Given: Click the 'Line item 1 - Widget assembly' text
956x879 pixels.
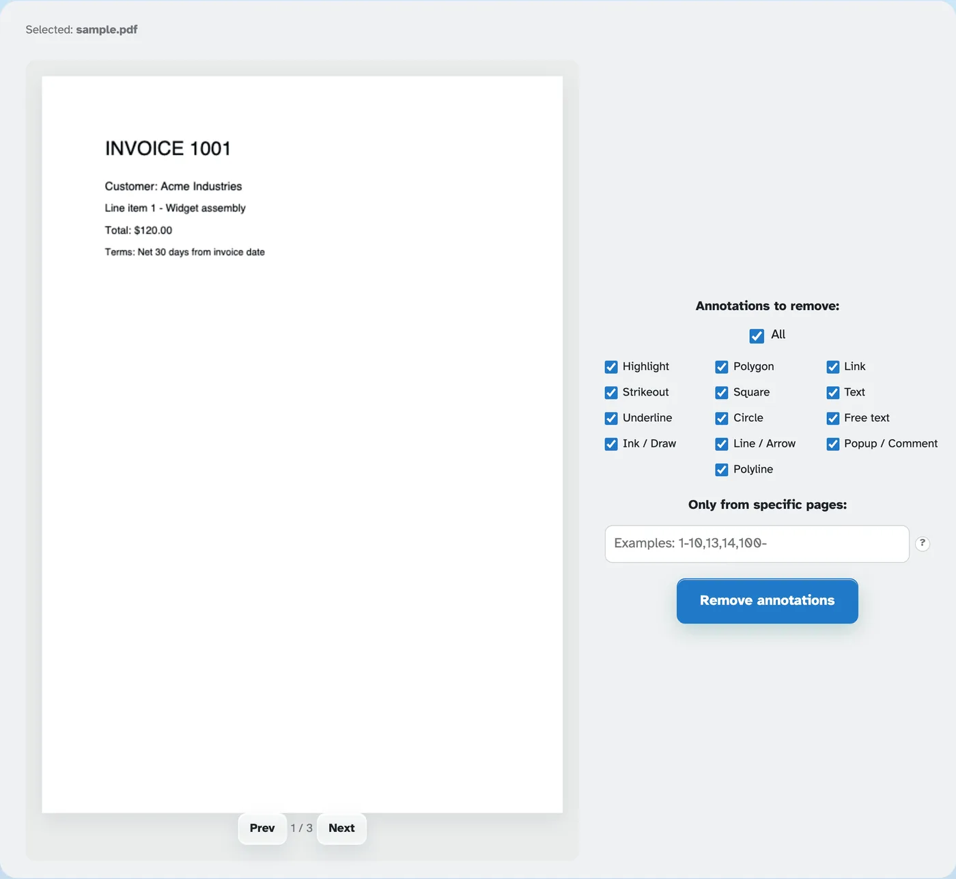Looking at the screenshot, I should 175,208.
